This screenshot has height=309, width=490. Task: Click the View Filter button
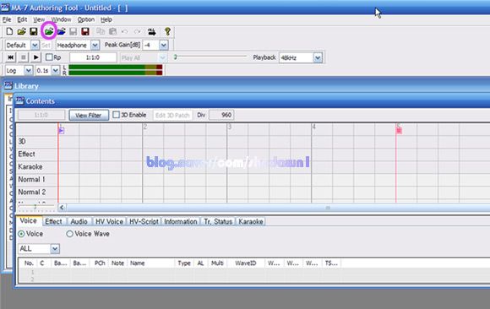(89, 115)
